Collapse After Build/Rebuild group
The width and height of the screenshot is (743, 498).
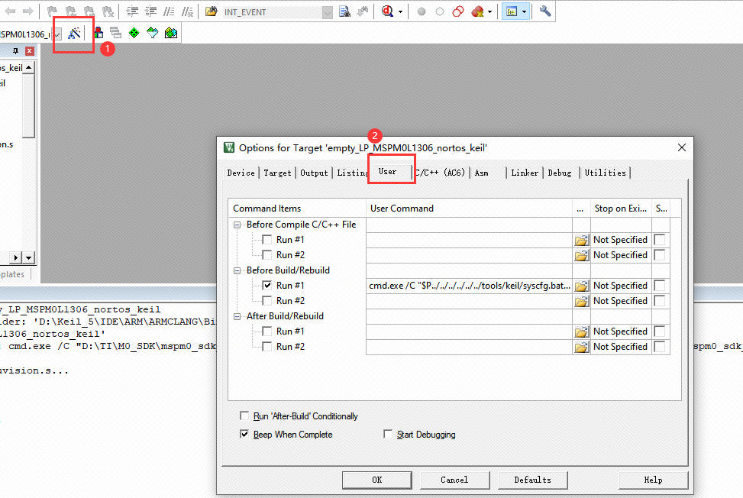237,316
